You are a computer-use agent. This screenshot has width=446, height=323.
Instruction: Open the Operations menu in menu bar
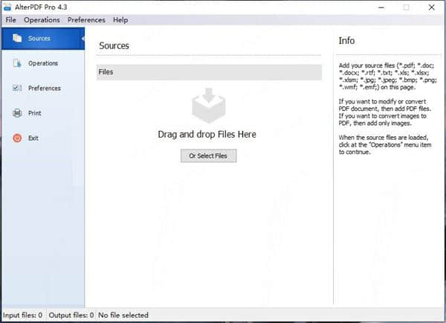pos(42,20)
